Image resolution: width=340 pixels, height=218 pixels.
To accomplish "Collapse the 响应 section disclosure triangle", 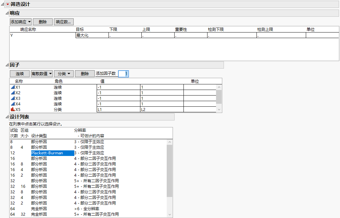I will point(7,13).
